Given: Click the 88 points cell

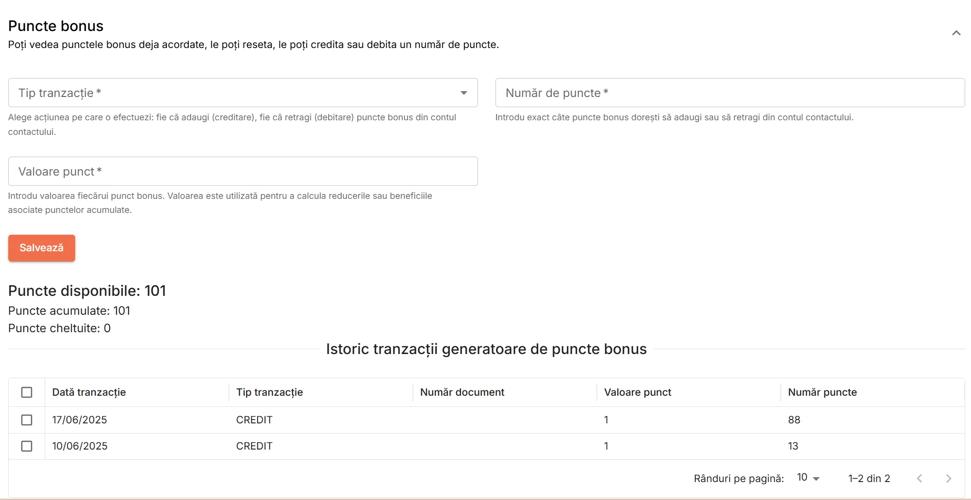Looking at the screenshot, I should point(794,420).
